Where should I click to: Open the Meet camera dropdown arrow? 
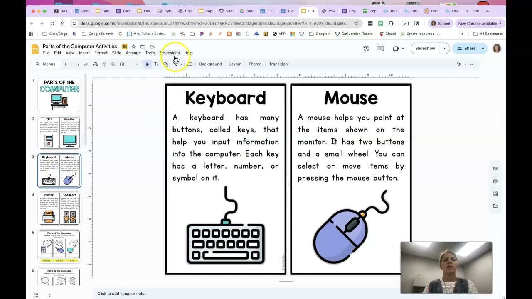tap(402, 48)
